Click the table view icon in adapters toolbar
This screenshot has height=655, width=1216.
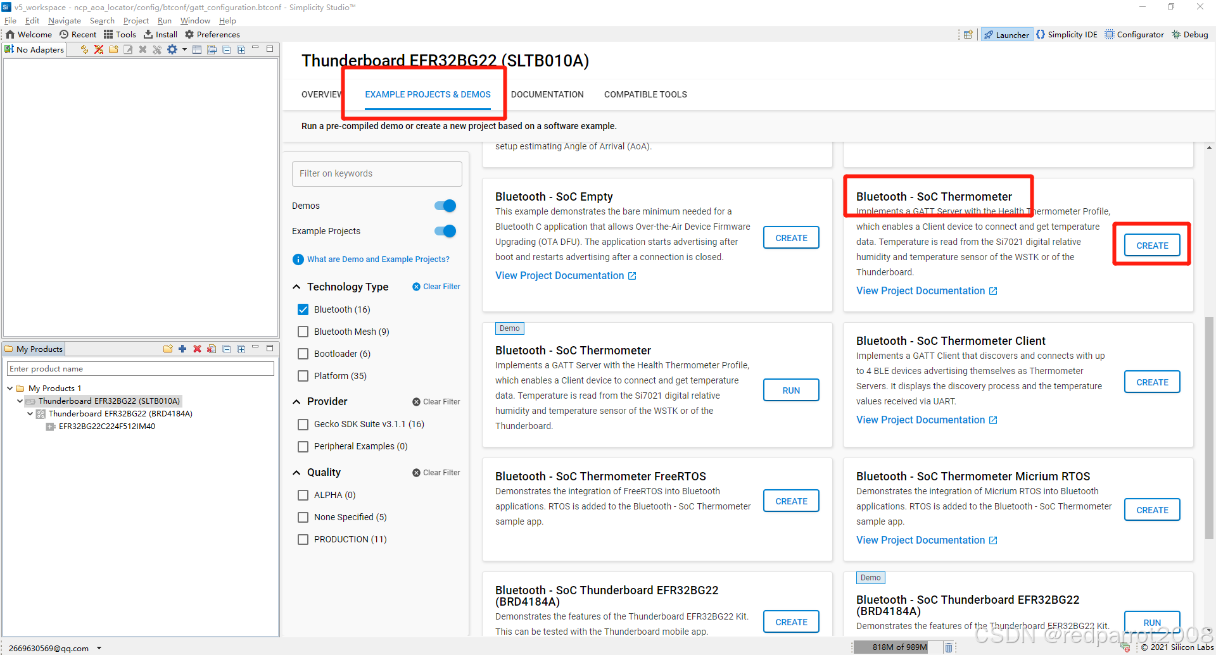click(x=197, y=49)
